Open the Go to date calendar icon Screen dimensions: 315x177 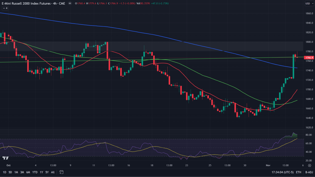pyautogui.click(x=61, y=172)
